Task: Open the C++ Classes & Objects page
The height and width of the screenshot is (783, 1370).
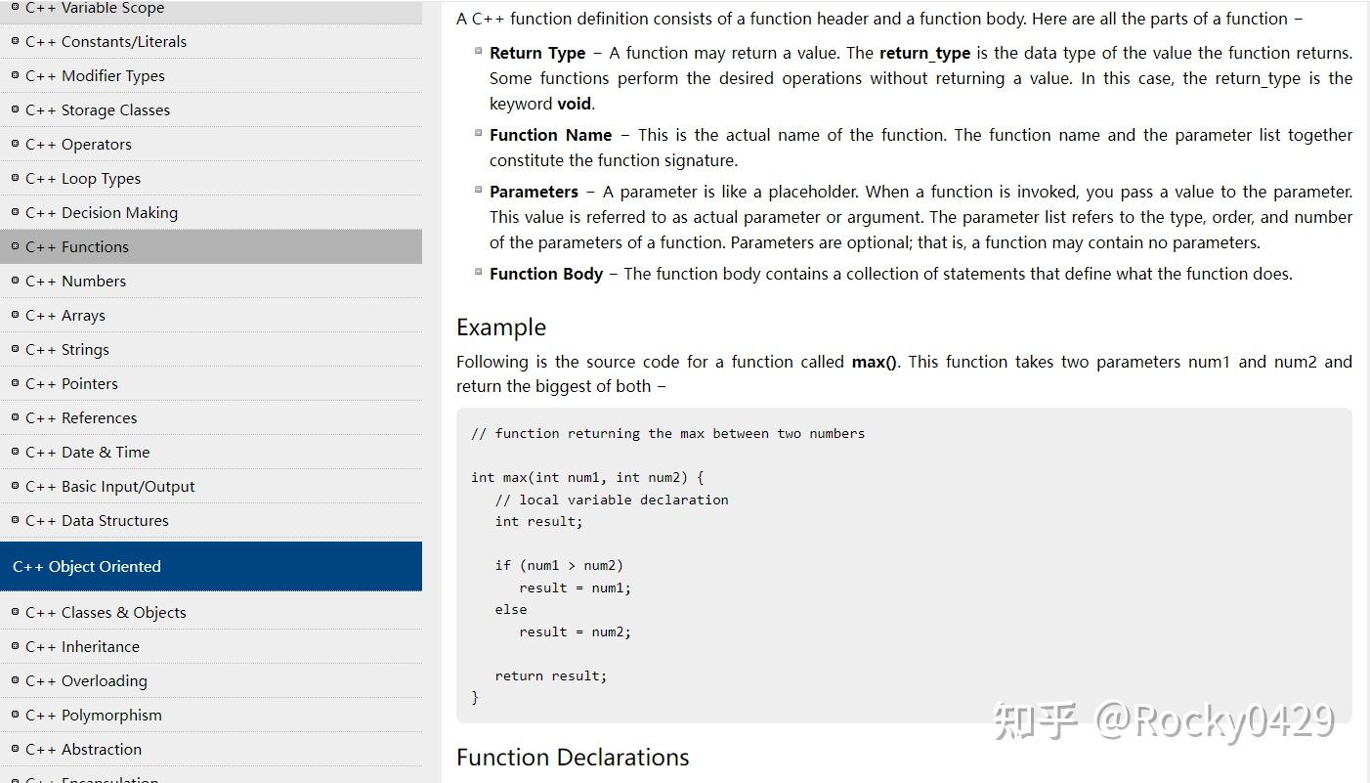Action: click(106, 612)
